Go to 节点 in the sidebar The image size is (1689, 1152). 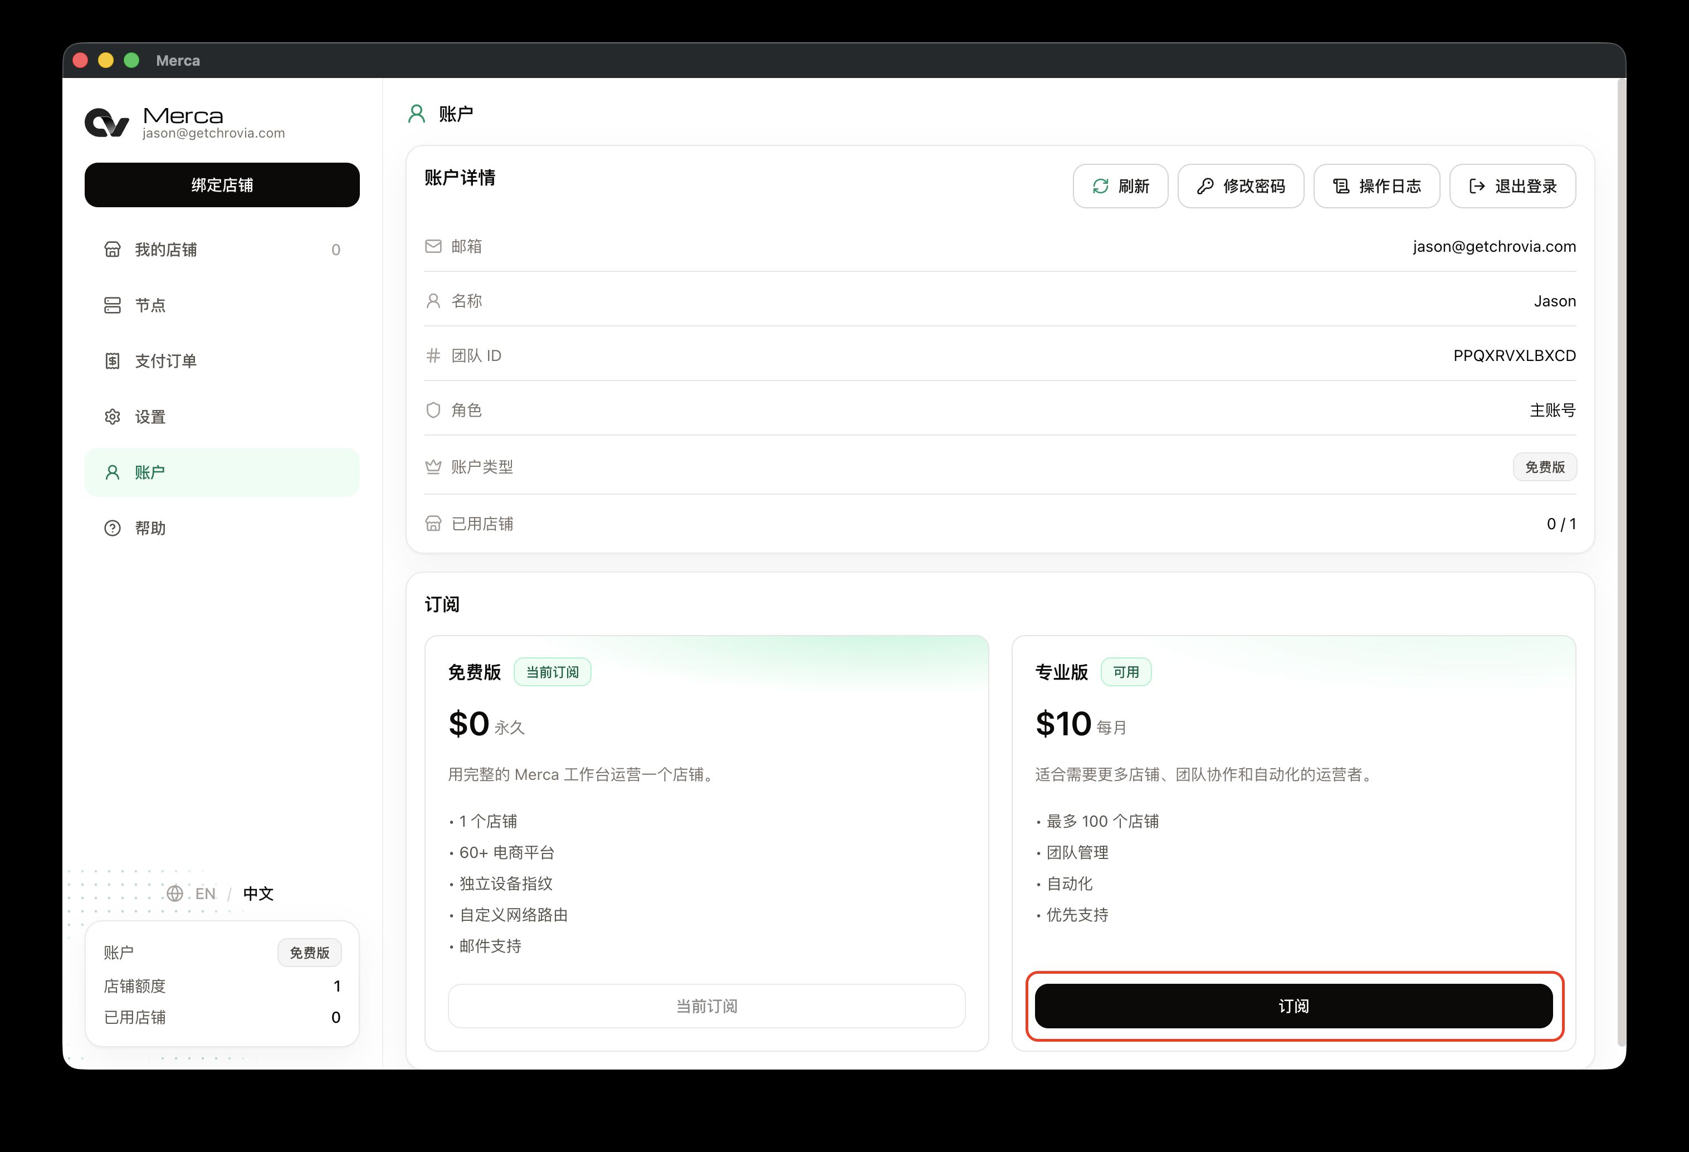(222, 305)
